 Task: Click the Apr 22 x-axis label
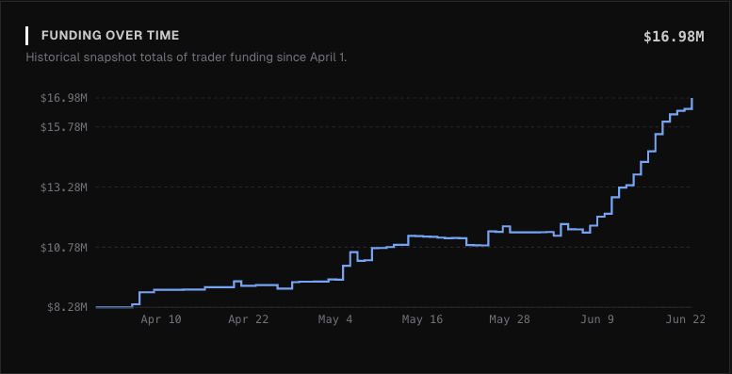coord(249,319)
